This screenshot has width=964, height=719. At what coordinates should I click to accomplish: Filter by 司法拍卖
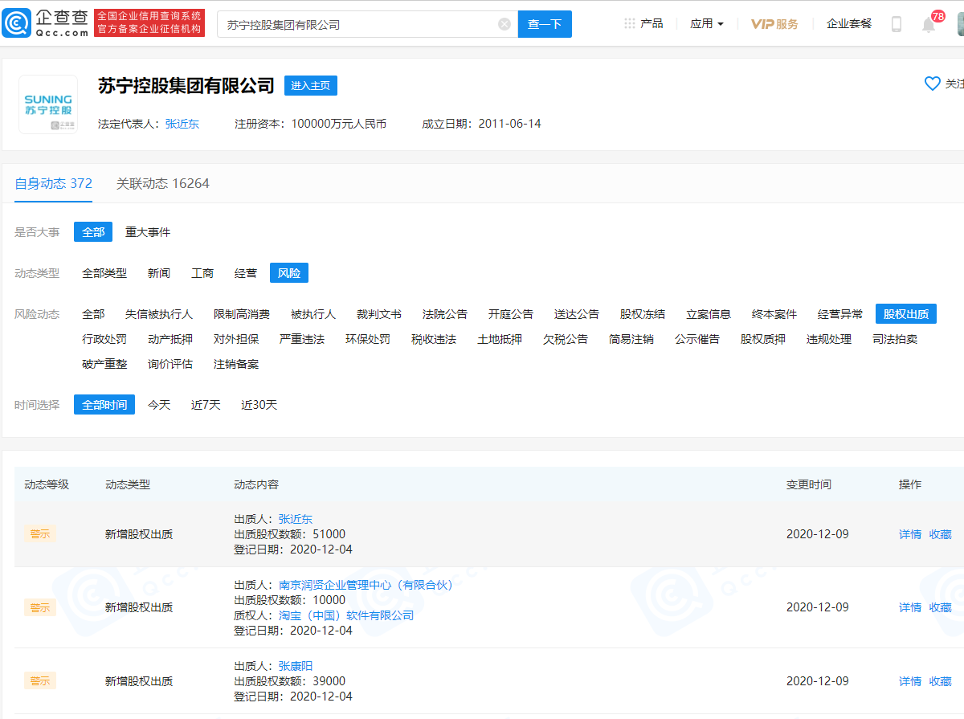click(x=895, y=339)
